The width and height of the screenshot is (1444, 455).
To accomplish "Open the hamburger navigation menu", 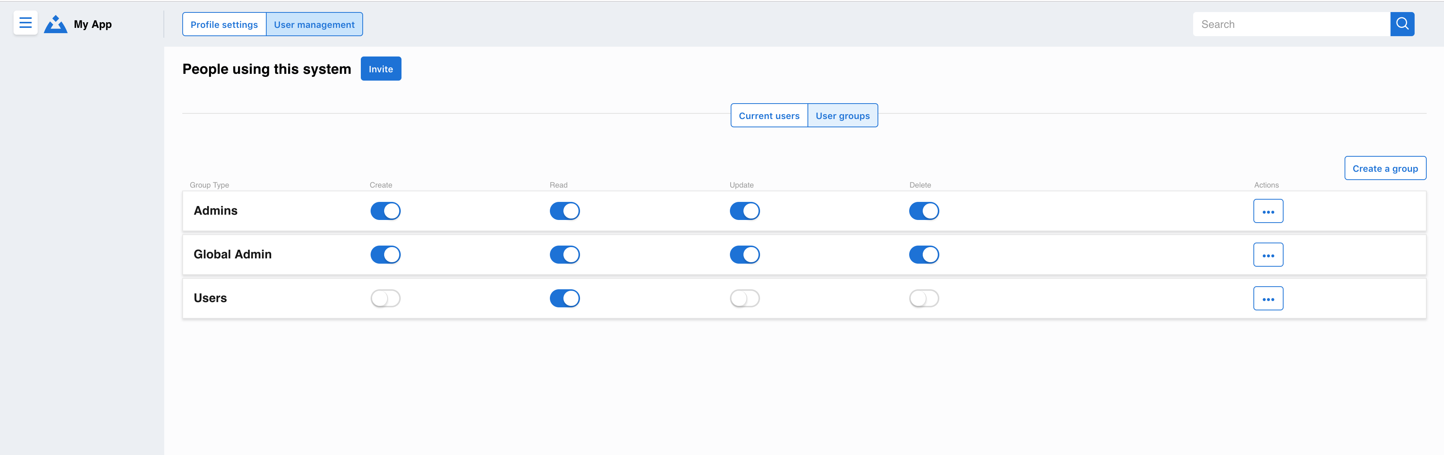I will point(25,23).
